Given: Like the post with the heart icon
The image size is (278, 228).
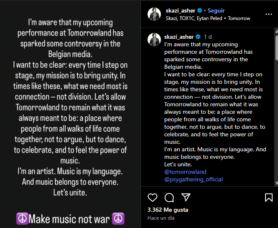Looking at the screenshot, I should pyautogui.click(x=153, y=197).
